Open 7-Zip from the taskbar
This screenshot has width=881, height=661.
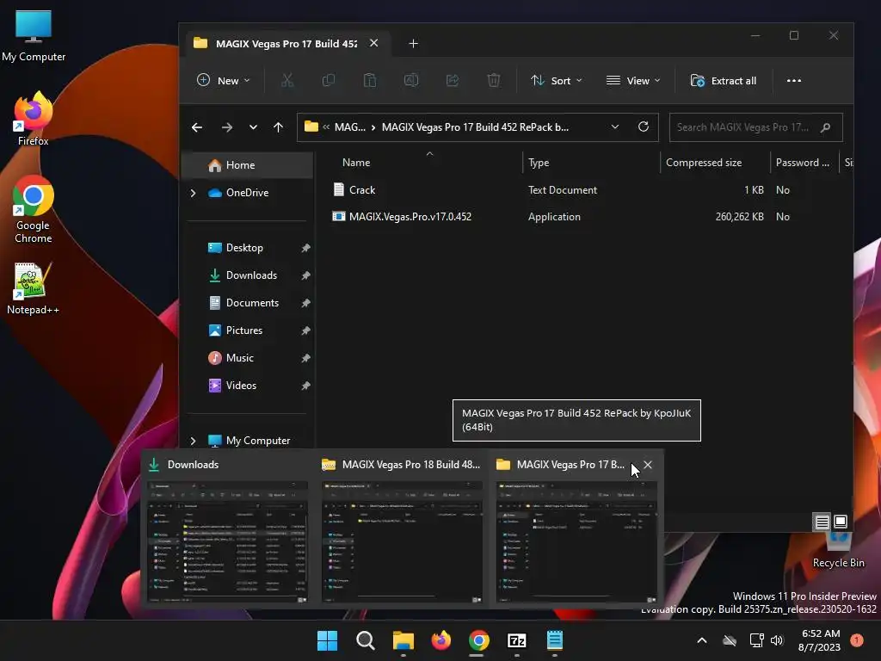click(x=516, y=640)
